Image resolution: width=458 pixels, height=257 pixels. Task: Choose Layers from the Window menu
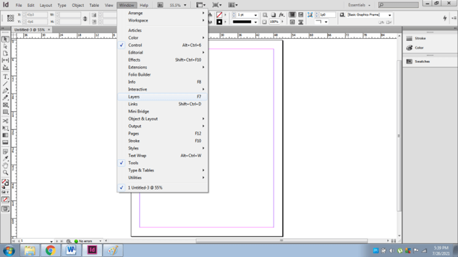(163, 97)
